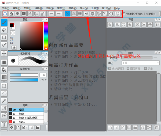Click the brush size value field

(43, 75)
